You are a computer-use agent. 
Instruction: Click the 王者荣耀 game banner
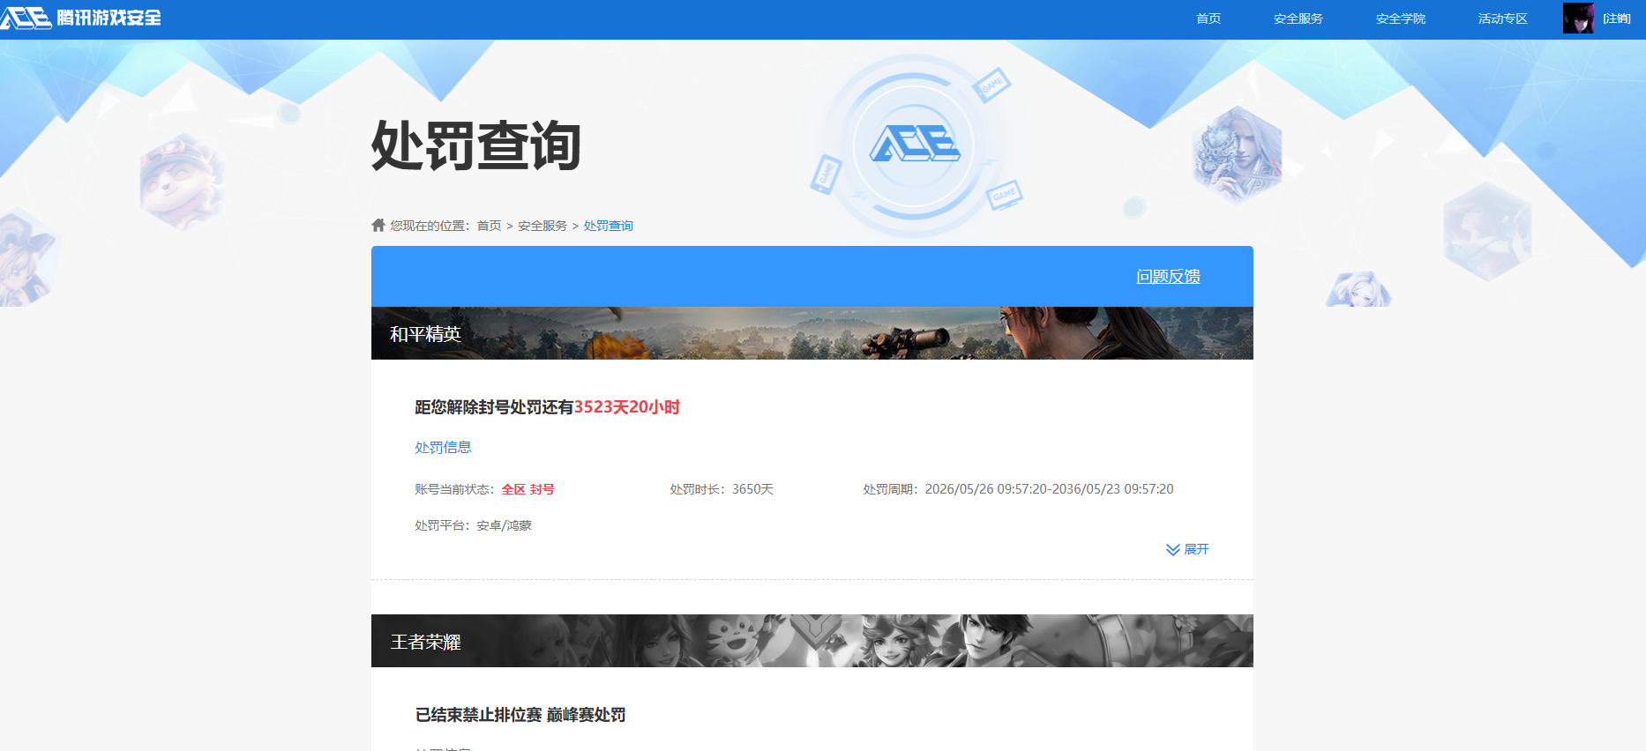pos(812,641)
